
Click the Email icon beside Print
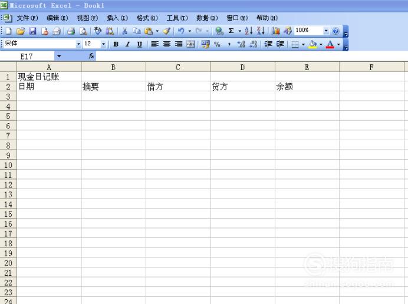(x=57, y=31)
